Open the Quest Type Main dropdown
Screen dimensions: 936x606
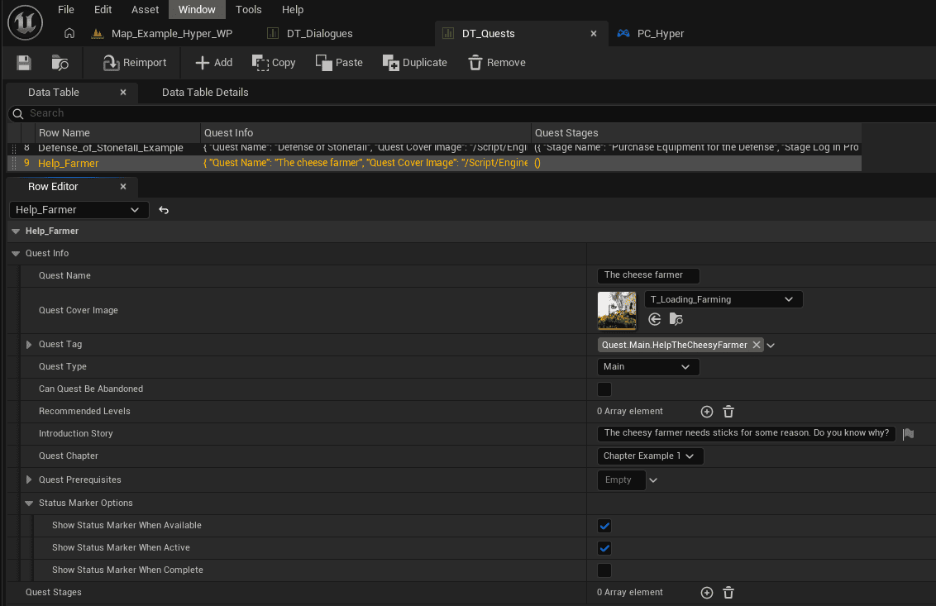click(647, 367)
